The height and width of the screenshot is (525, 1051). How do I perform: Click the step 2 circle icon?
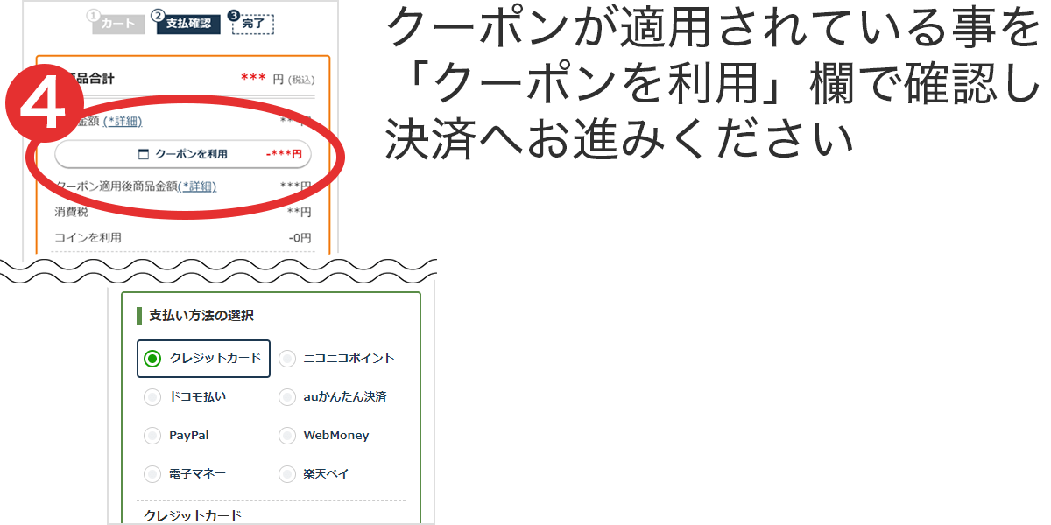click(x=158, y=15)
